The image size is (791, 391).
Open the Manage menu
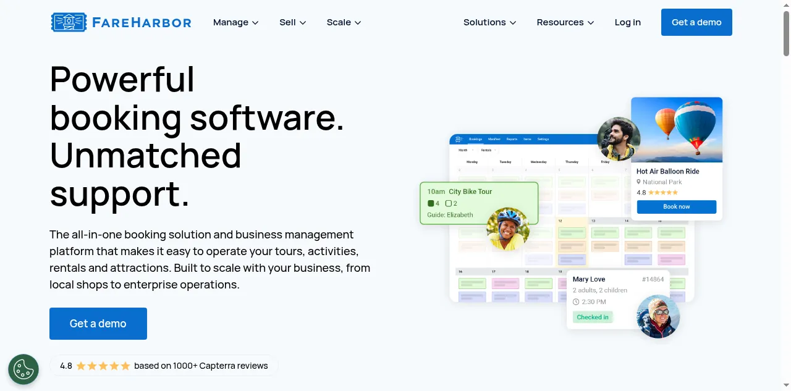click(x=235, y=22)
